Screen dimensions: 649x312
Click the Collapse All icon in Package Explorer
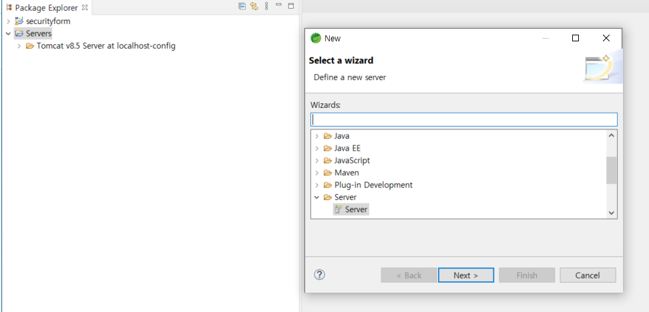[242, 6]
